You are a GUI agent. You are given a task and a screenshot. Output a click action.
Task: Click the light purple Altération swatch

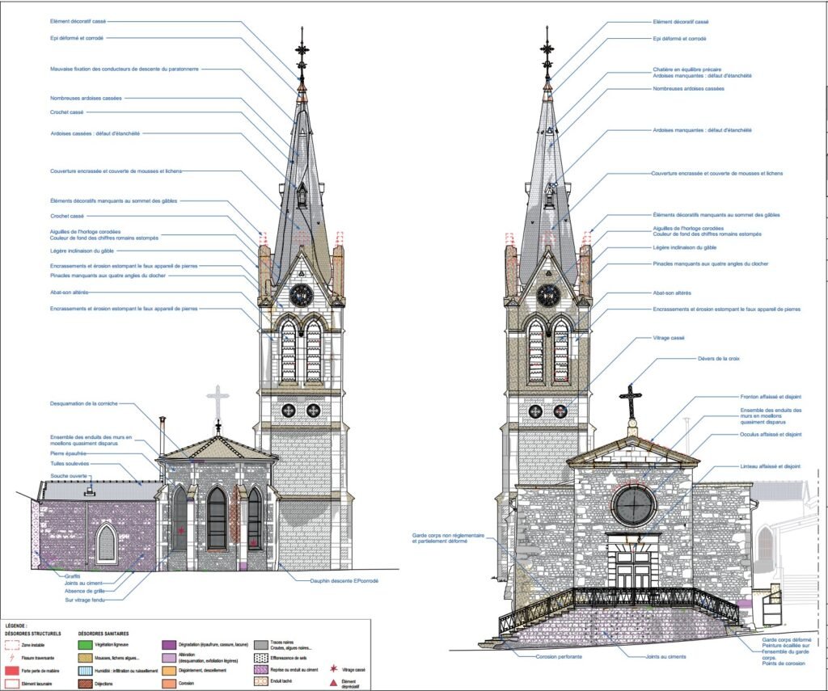pos(168,658)
